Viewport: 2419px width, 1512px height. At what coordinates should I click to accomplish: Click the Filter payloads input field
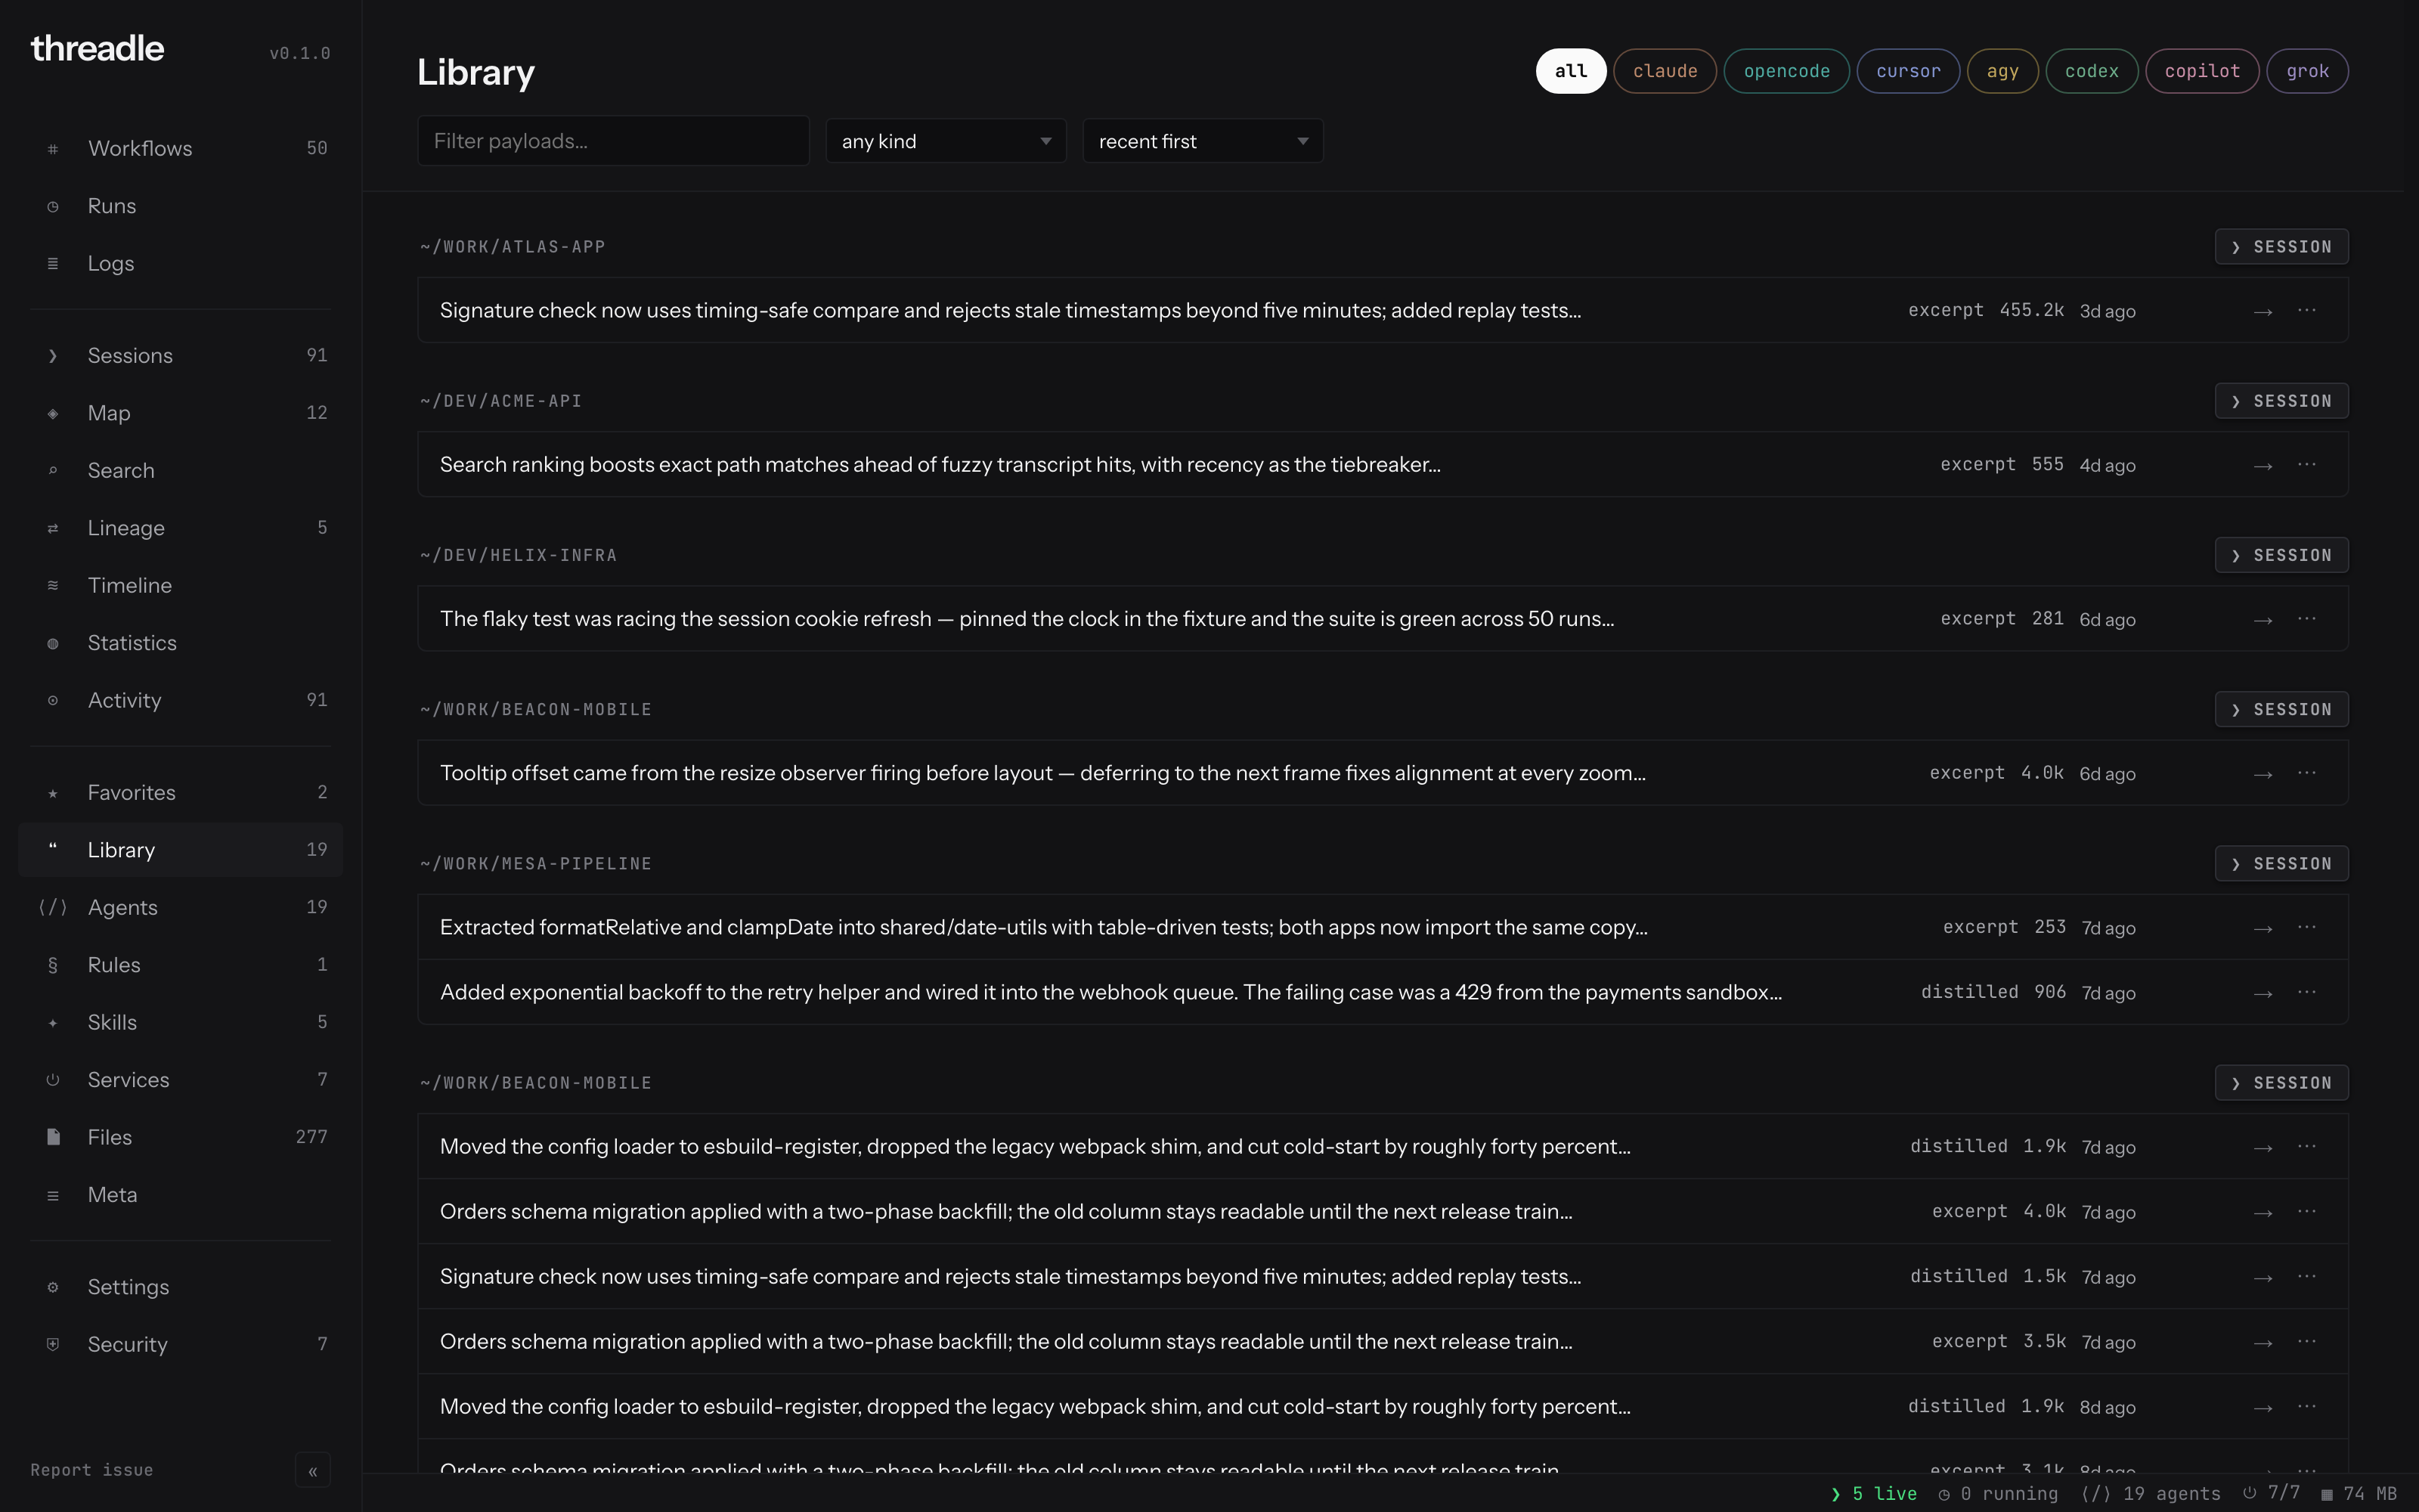click(x=613, y=141)
